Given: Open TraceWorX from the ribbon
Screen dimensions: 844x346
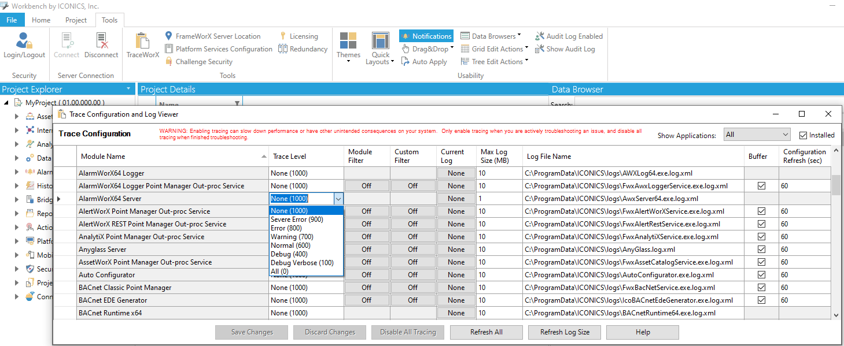Looking at the screenshot, I should 142,42.
